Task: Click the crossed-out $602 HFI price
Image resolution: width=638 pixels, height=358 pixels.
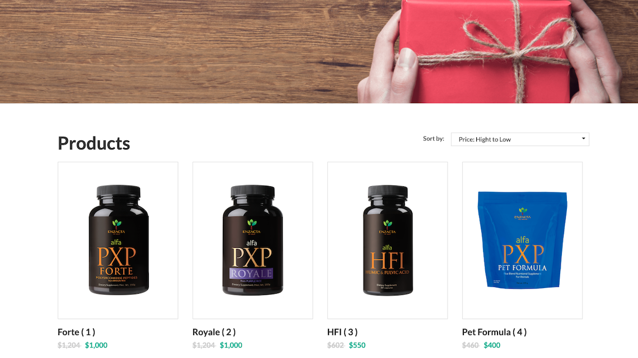Action: (x=336, y=345)
